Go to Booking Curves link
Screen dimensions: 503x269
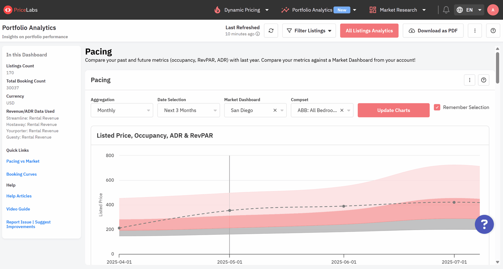click(21, 174)
